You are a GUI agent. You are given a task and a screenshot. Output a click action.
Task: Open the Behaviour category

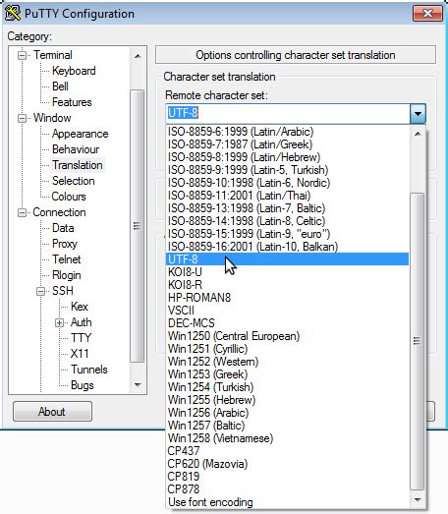pyautogui.click(x=76, y=149)
